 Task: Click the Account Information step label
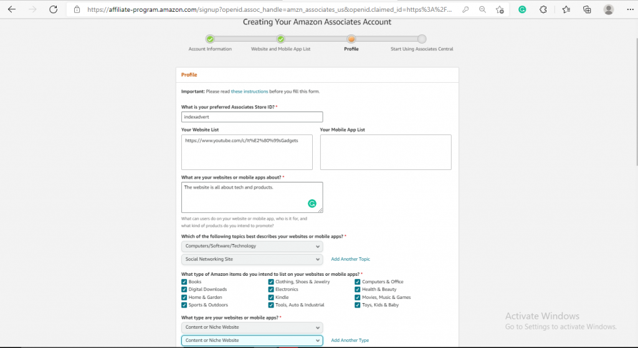[210, 49]
